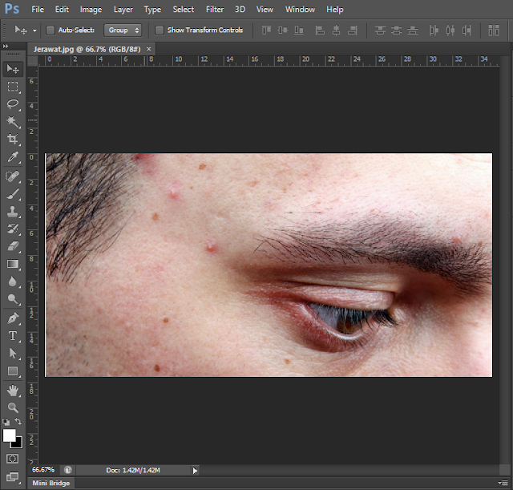513x490 pixels.
Task: Select the Clone Stamp tool
Action: pos(13,211)
